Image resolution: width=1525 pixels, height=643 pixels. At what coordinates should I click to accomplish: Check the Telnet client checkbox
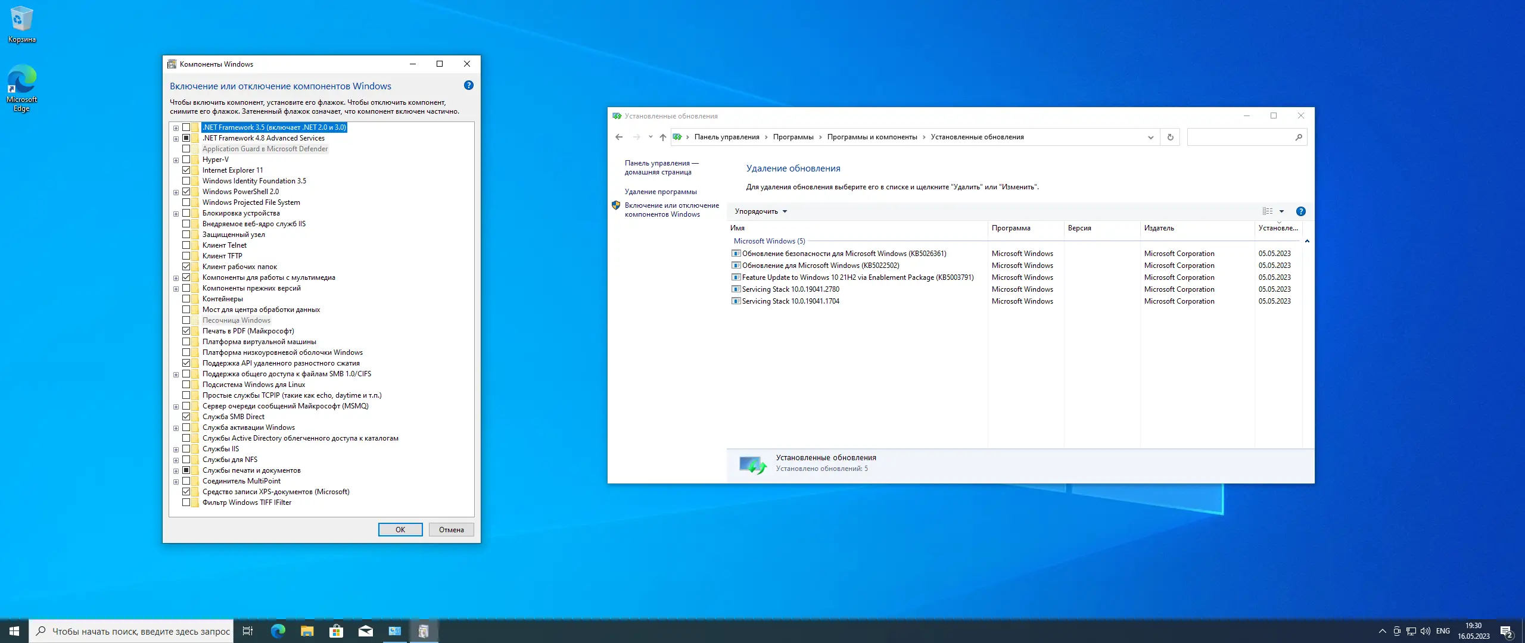(x=186, y=245)
